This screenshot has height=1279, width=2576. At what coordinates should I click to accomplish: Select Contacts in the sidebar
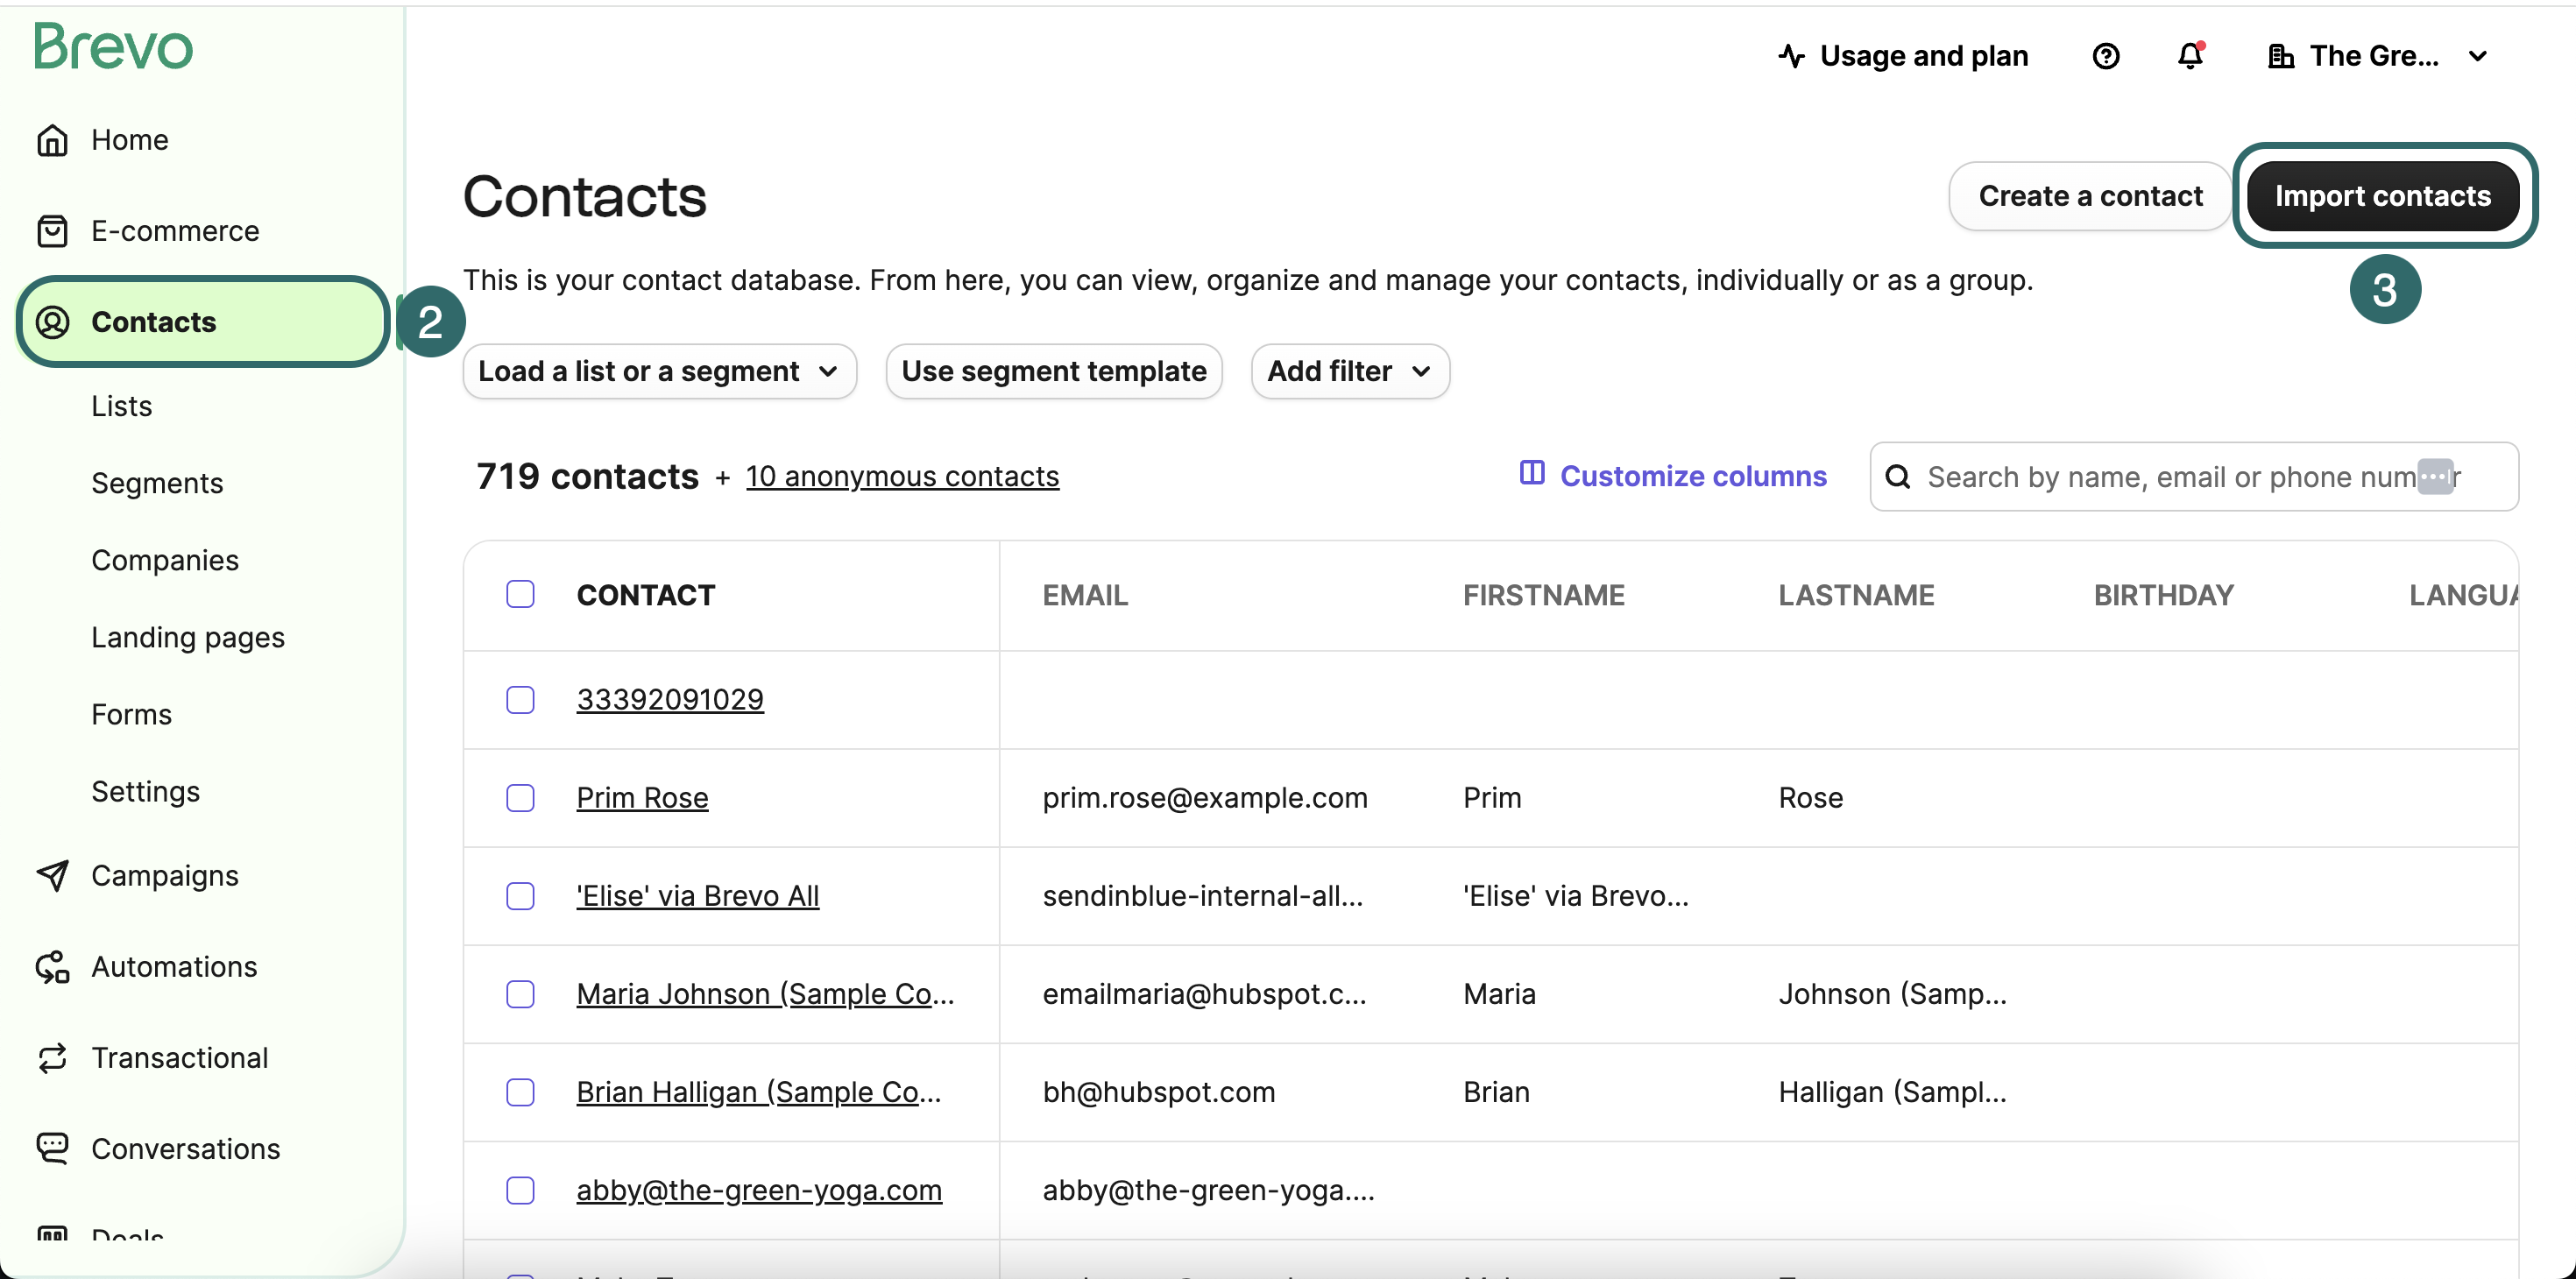point(202,322)
